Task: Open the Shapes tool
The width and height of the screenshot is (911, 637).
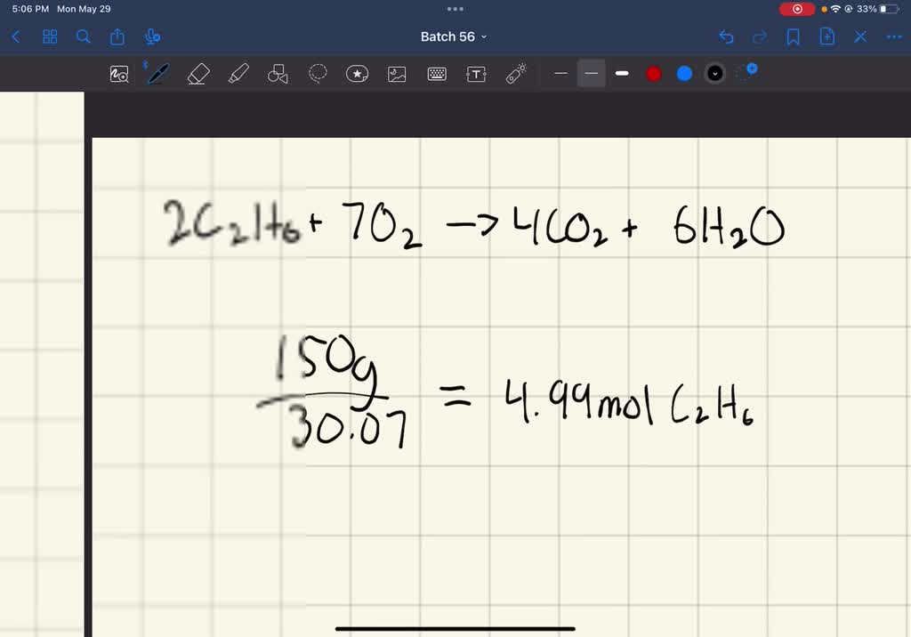Action: point(277,73)
